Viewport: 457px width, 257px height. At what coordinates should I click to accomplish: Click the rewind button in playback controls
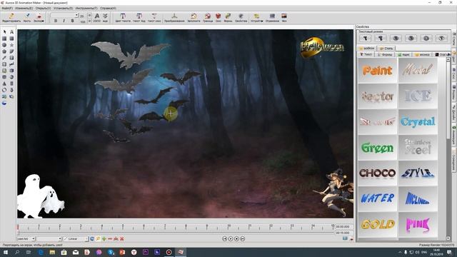coord(224,238)
